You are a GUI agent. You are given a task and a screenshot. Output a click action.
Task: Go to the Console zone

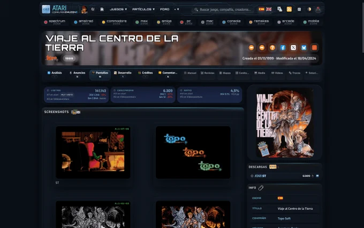tap(231, 22)
